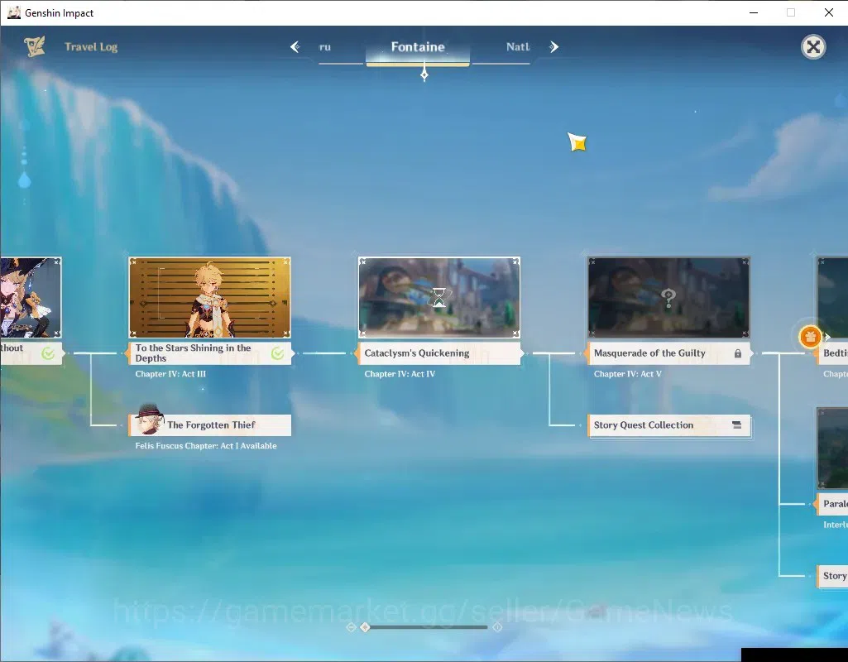Go to next region with right arrow

[553, 47]
